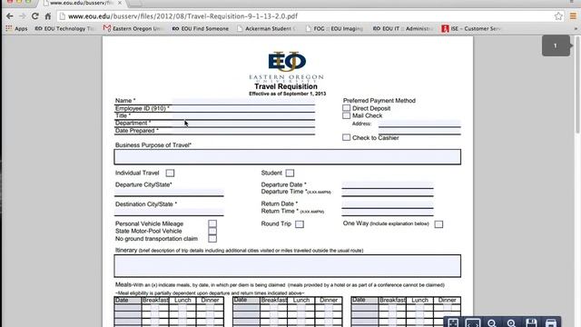Viewport: 581px width, 327px height.
Task: Click the Departure City/State field
Action: tap(169, 192)
